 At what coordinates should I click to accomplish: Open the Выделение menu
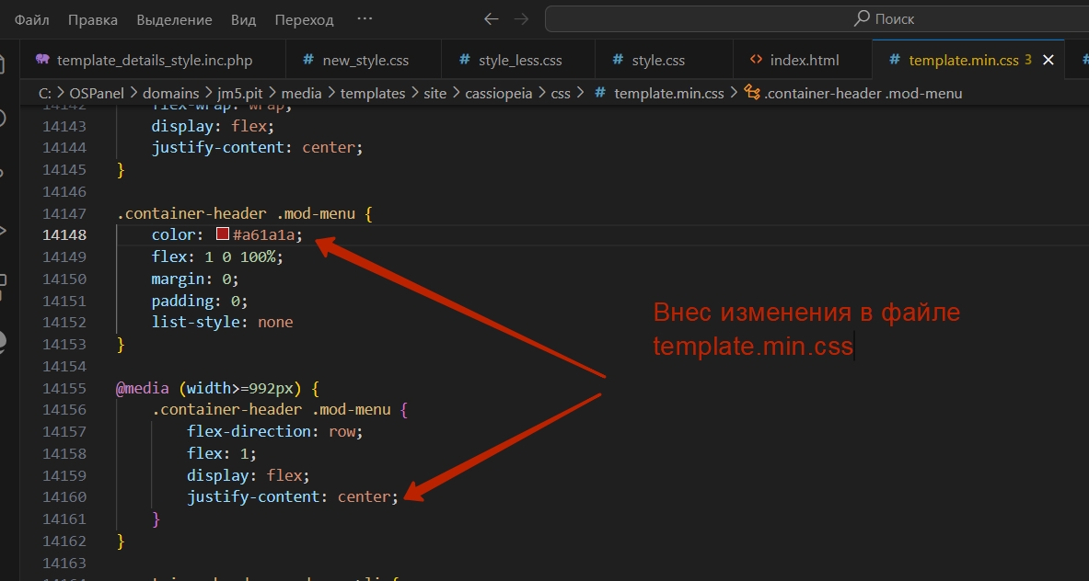coord(174,19)
